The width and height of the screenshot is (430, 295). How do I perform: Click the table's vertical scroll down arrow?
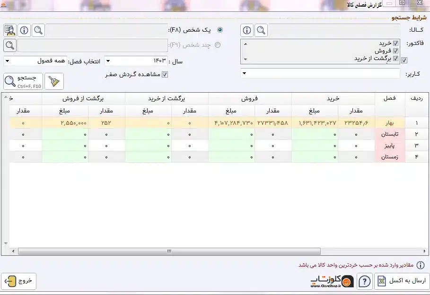6,243
